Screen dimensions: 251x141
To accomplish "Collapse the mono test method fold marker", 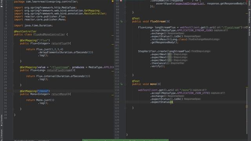I will pos(125,84).
